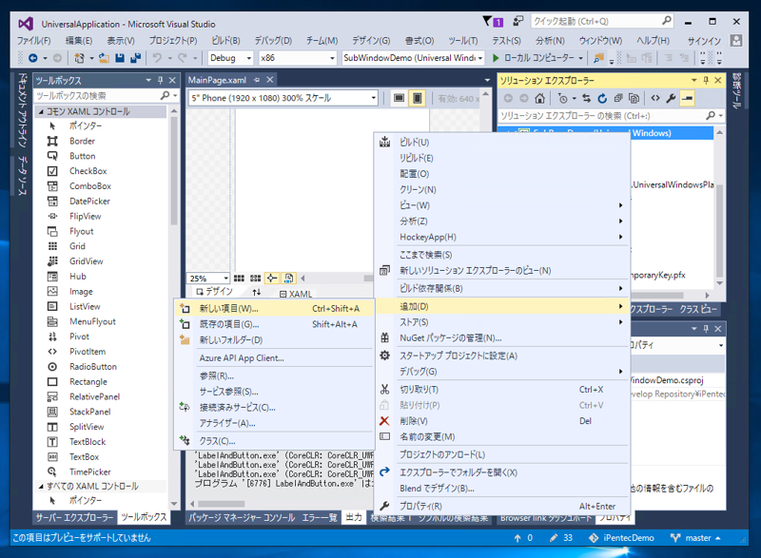Click the 33 pending changes status indicator
Viewport: 761px width, 558px height.
560,538
